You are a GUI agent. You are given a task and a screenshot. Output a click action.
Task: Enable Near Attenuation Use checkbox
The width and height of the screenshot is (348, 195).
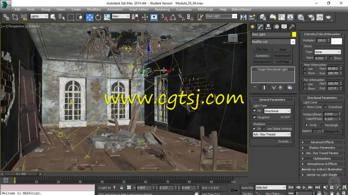pyautogui.click(x=305, y=69)
